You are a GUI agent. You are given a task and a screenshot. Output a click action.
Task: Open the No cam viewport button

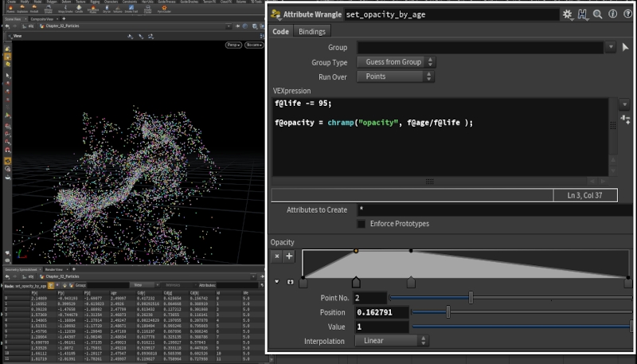(x=254, y=45)
